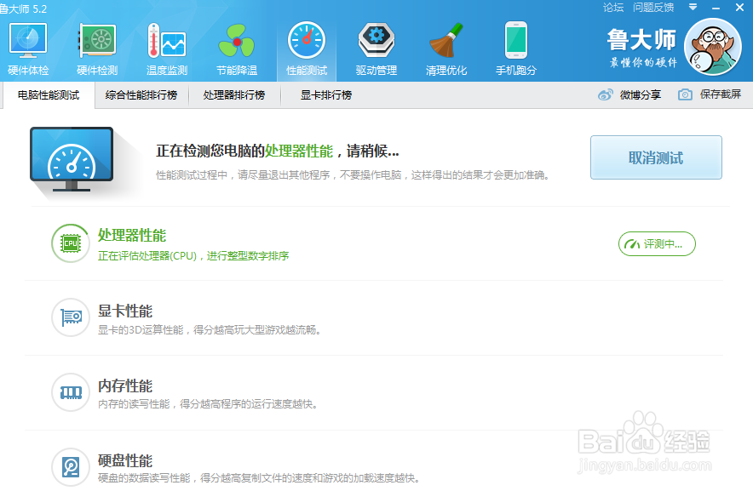Select 性能测试 speedometer icon
Viewport: 753px width, 491px height.
[307, 40]
